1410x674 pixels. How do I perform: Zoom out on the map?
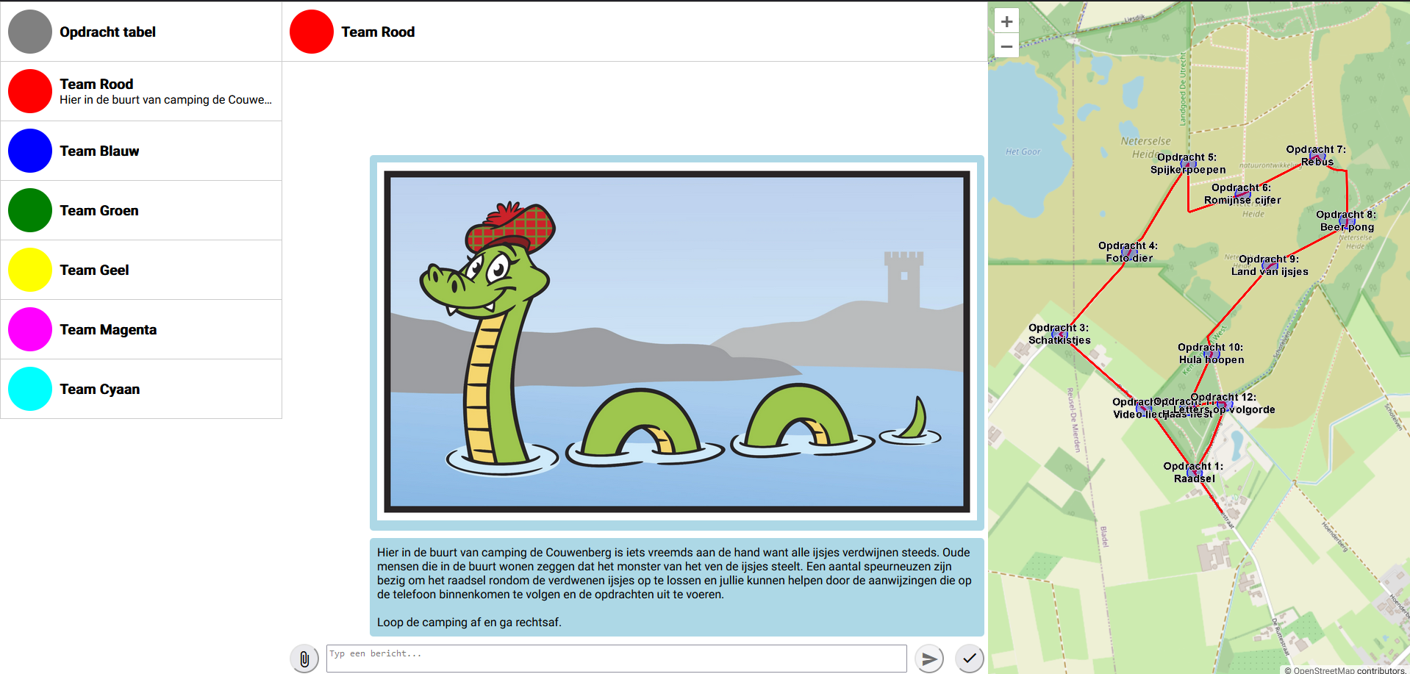coord(1006,46)
